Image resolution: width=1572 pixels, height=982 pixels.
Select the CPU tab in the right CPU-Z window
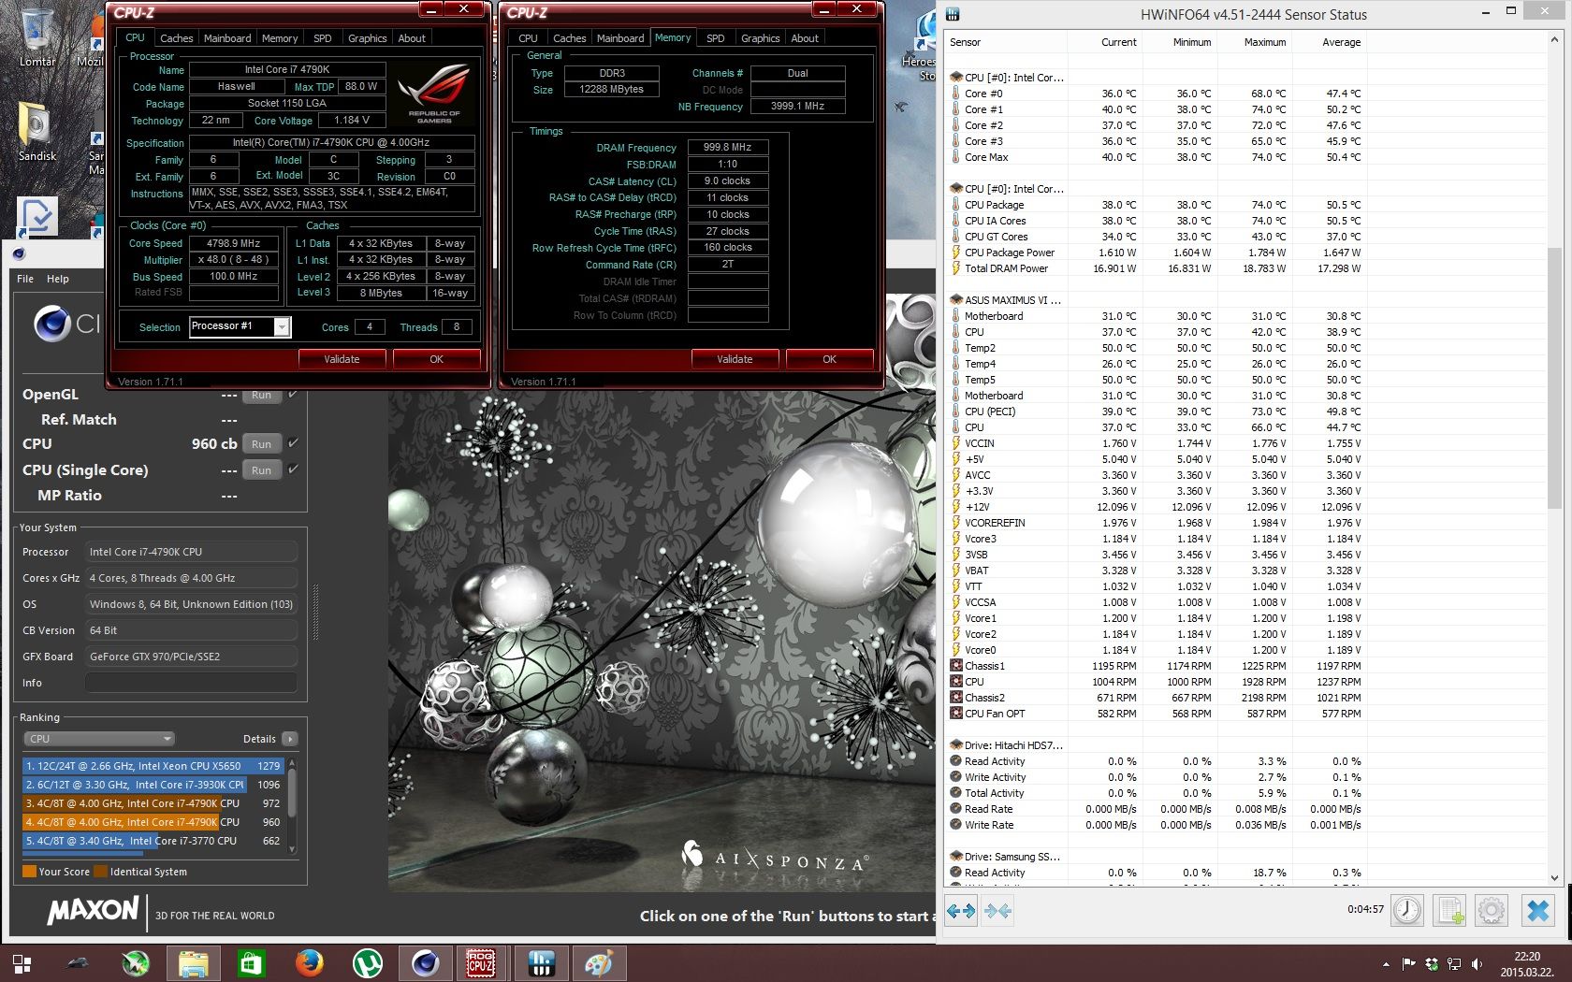click(529, 38)
